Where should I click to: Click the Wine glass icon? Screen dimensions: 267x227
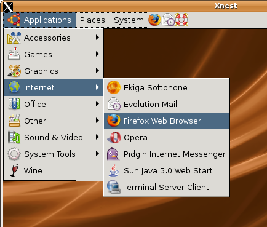point(14,170)
